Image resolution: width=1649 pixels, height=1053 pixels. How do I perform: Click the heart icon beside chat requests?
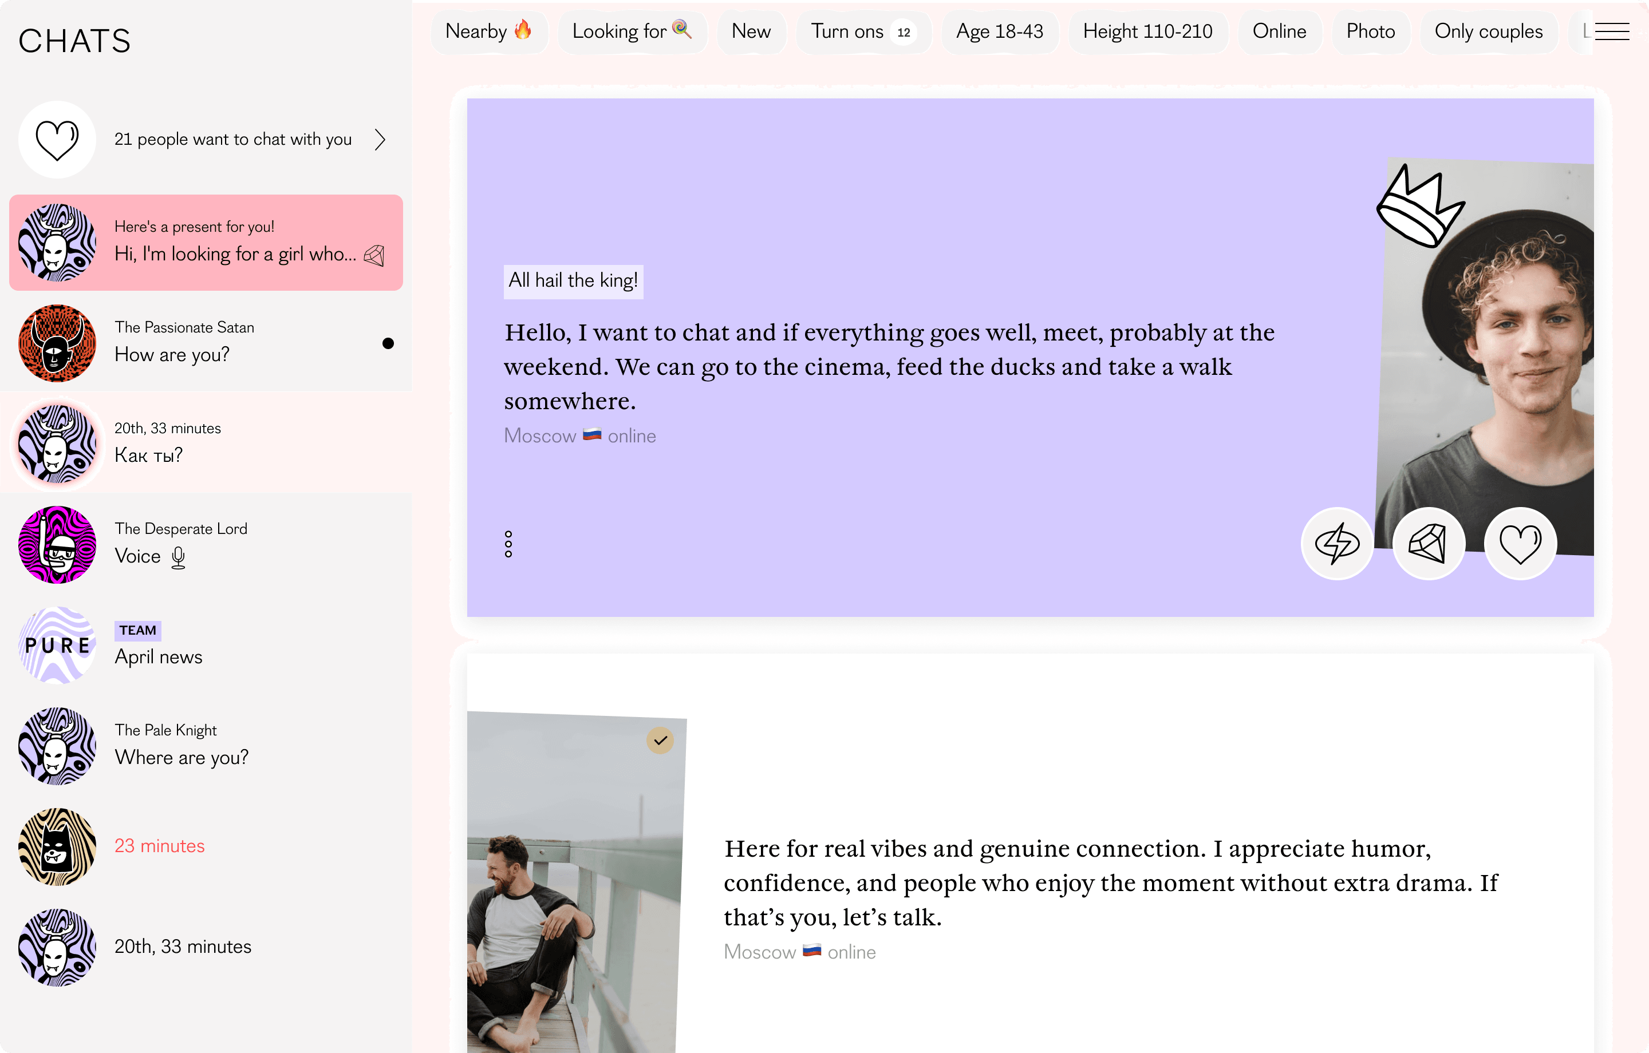tap(57, 140)
